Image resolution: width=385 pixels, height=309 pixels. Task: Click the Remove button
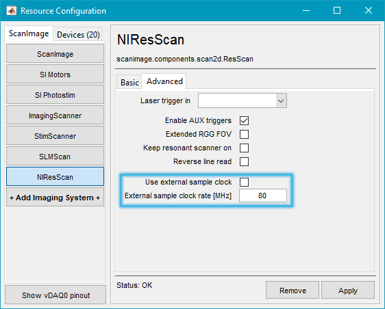coord(293,290)
